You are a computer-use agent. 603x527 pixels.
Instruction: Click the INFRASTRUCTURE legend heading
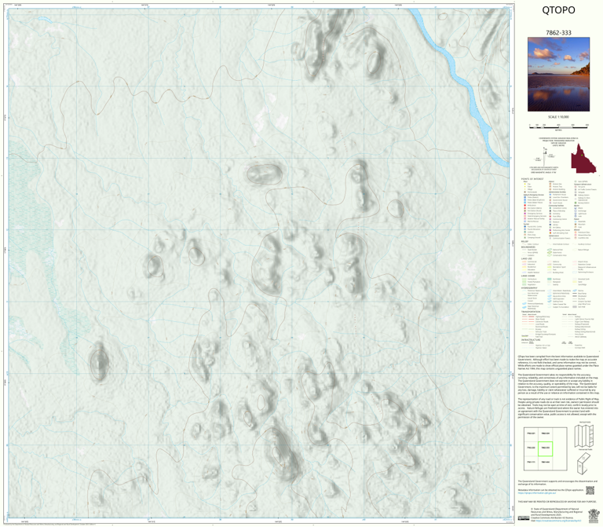[531, 339]
